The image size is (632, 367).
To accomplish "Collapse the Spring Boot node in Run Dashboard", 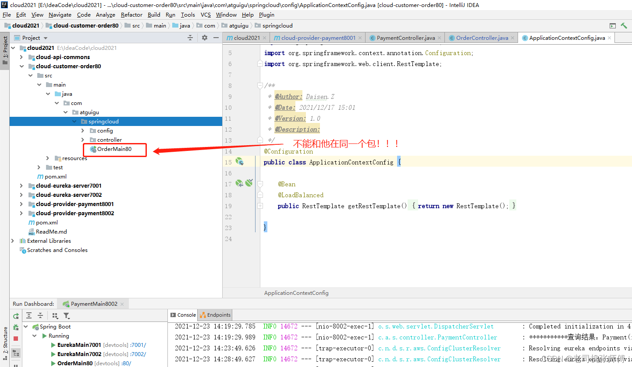I will pyautogui.click(x=26, y=327).
